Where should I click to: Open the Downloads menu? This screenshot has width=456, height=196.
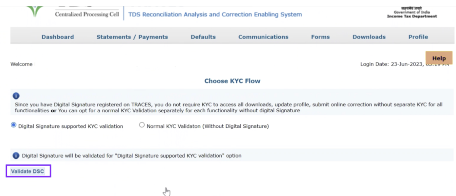pos(369,37)
